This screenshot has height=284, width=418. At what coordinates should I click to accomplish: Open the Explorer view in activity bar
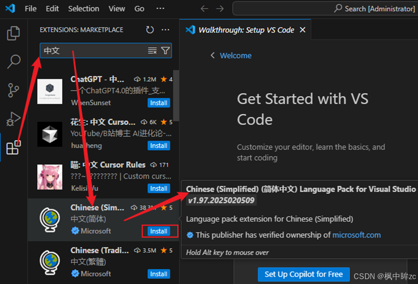point(14,33)
